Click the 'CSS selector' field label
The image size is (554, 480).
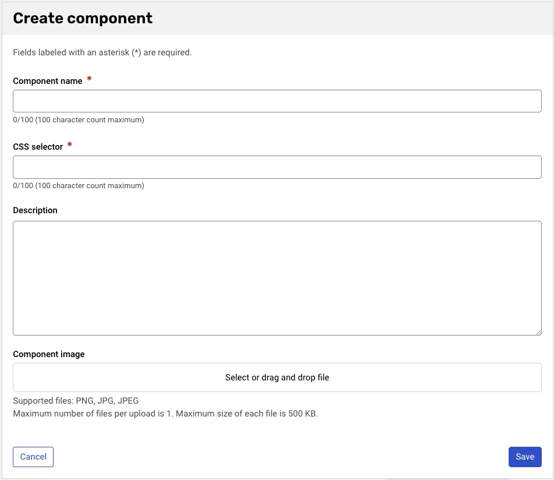pos(38,147)
